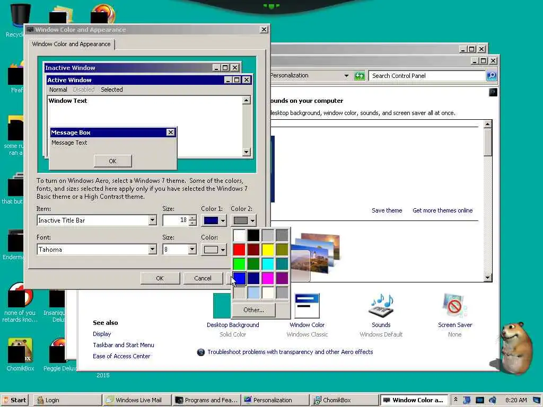
Task: Switch to the ChomikBox taskbar item
Action: [345, 400]
